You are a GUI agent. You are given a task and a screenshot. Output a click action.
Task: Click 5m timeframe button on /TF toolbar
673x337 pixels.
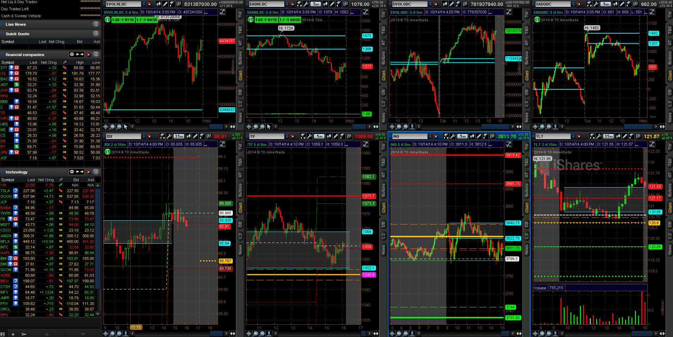(319, 136)
